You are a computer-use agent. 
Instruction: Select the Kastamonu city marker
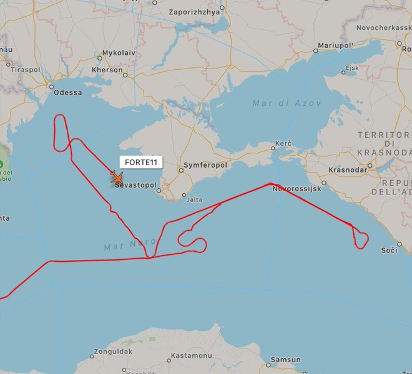[x=169, y=361]
